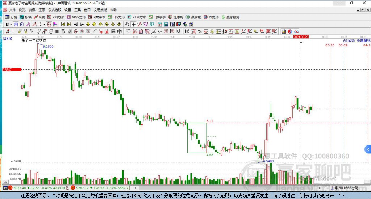The height and width of the screenshot is (199, 371).
Task: Click the 老子十二宫结构 chart title
Action: (x=34, y=41)
